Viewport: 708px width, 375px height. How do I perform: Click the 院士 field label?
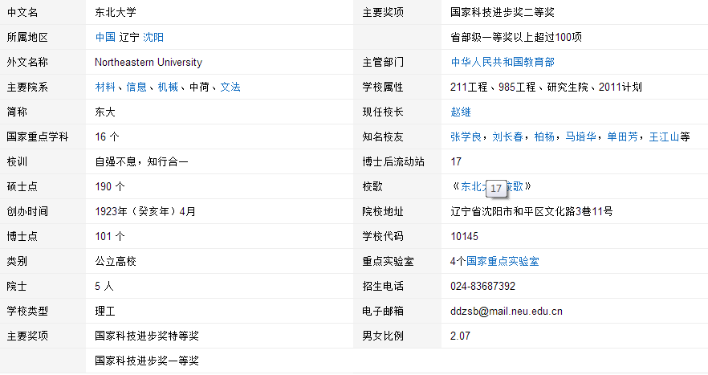(x=17, y=286)
